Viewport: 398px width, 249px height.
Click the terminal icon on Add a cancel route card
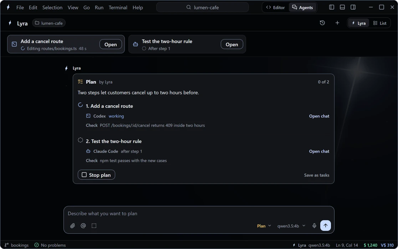tap(14, 44)
